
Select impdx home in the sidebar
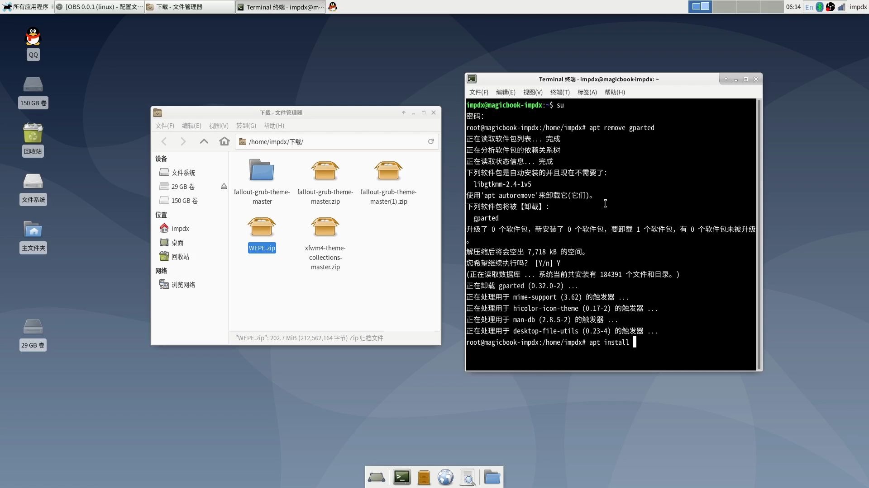pos(180,229)
